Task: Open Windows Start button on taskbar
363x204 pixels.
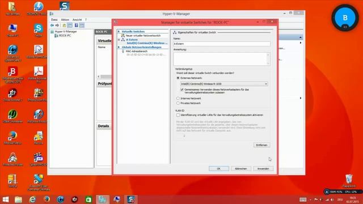Action: tap(5, 199)
